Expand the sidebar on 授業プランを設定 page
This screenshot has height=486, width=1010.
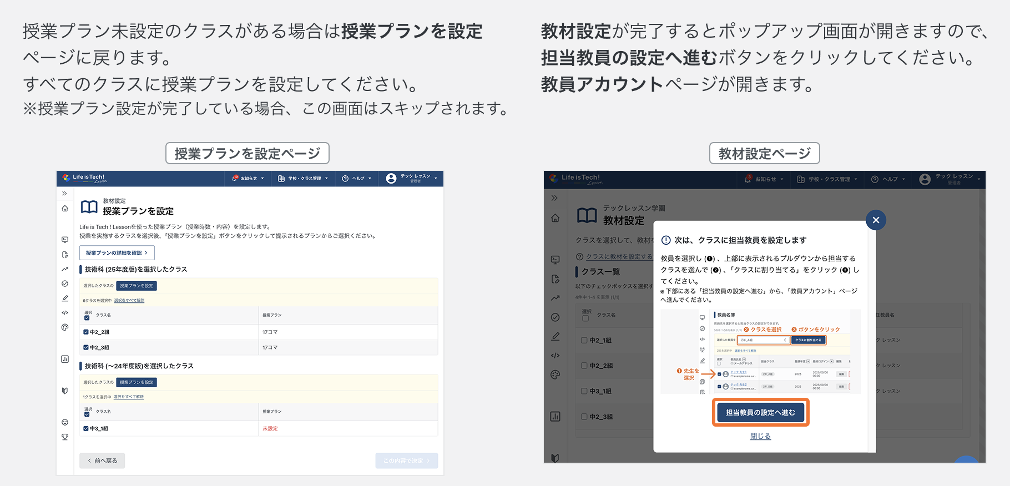pyautogui.click(x=64, y=194)
